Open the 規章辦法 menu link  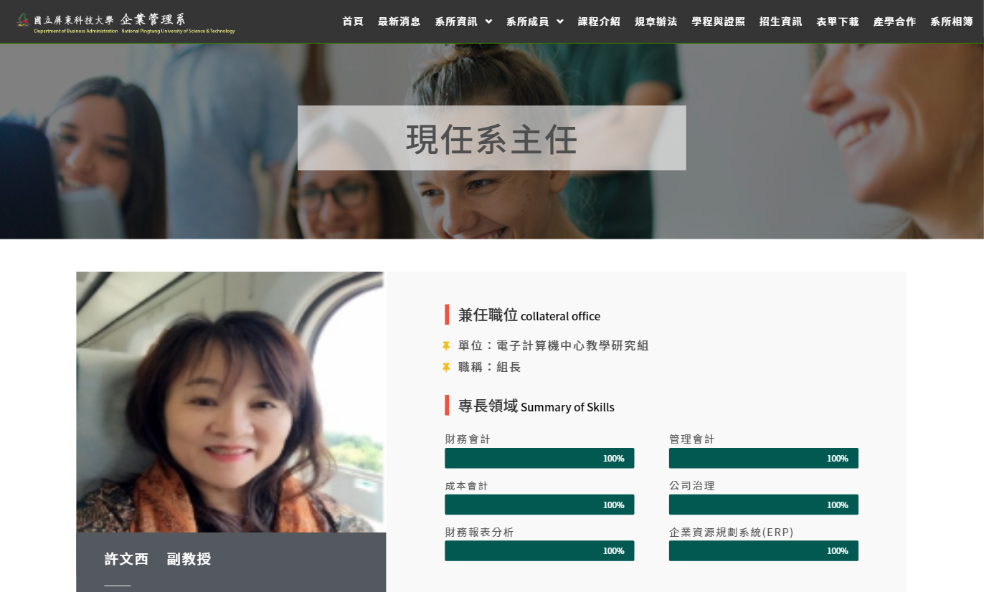coord(656,22)
